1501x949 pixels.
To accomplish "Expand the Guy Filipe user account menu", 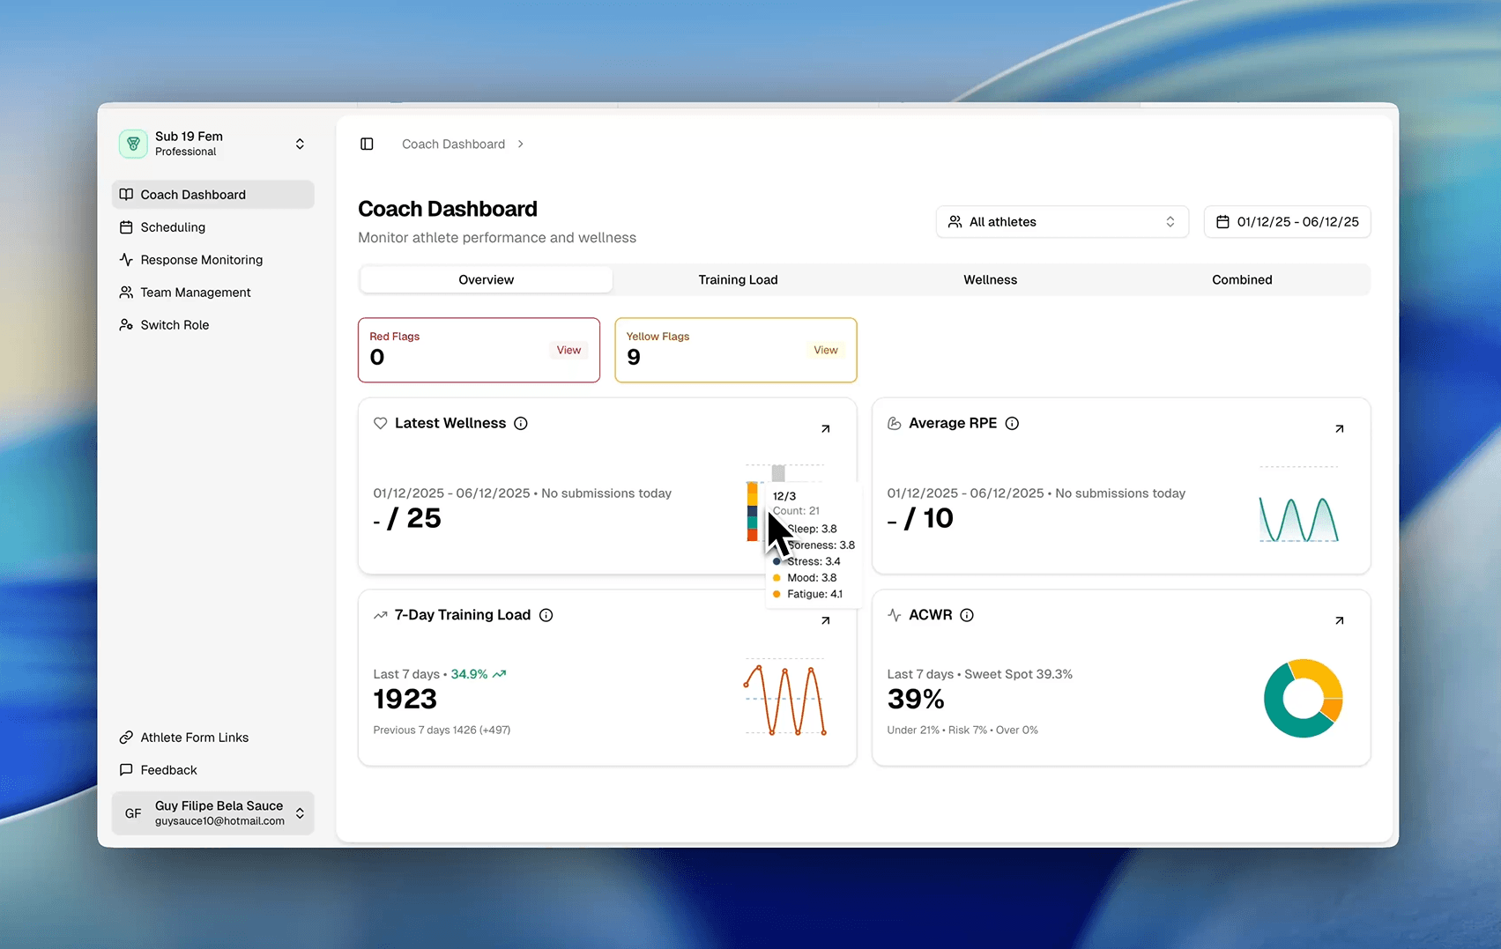I will 212,812.
